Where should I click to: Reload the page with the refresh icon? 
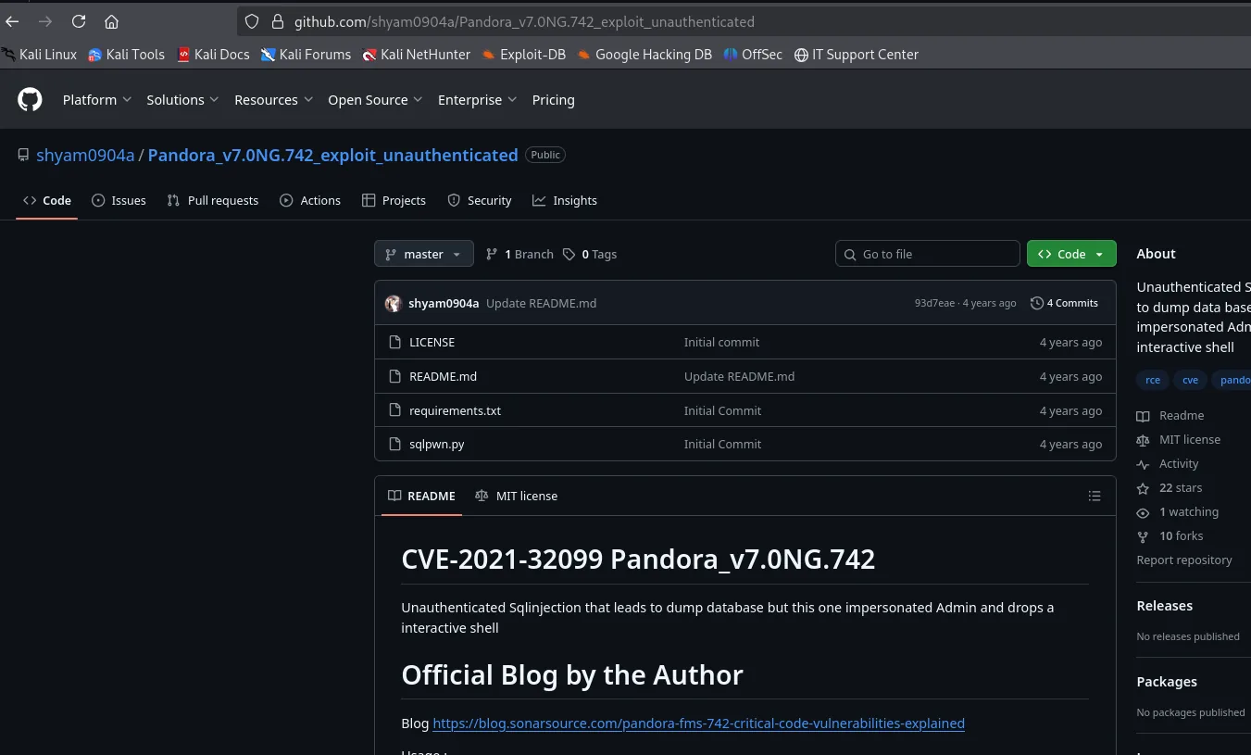click(79, 21)
